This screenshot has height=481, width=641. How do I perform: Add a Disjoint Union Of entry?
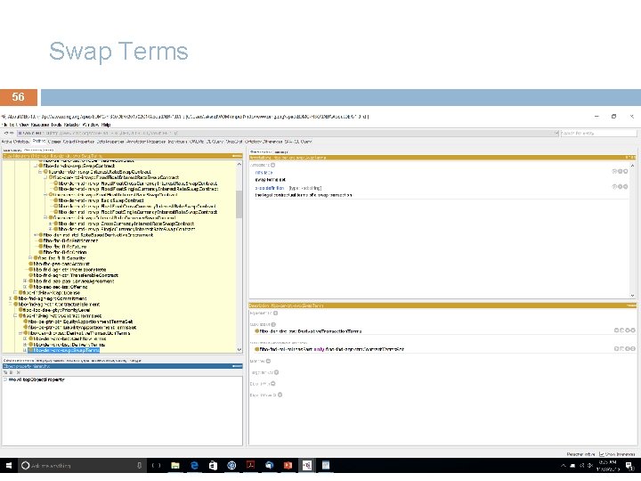pyautogui.click(x=280, y=395)
